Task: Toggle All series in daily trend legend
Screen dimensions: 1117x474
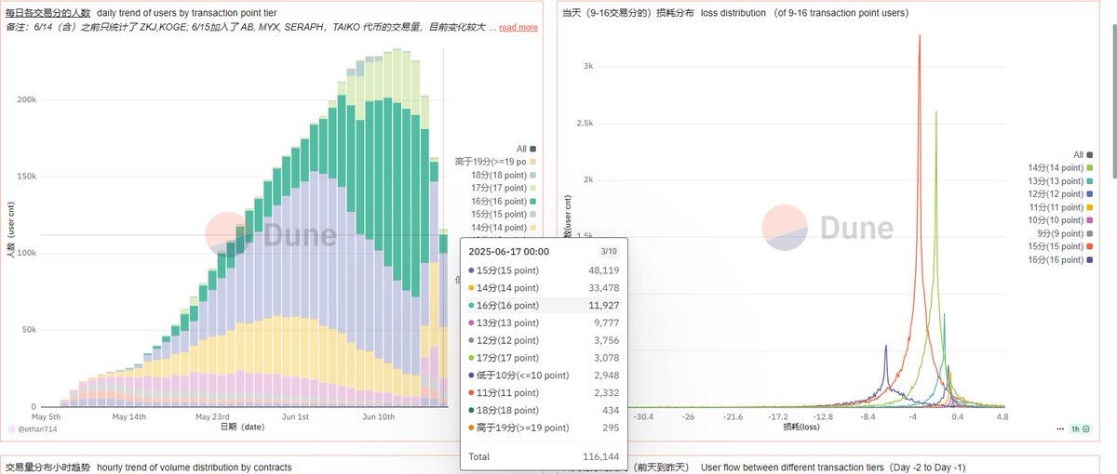Action: point(526,149)
